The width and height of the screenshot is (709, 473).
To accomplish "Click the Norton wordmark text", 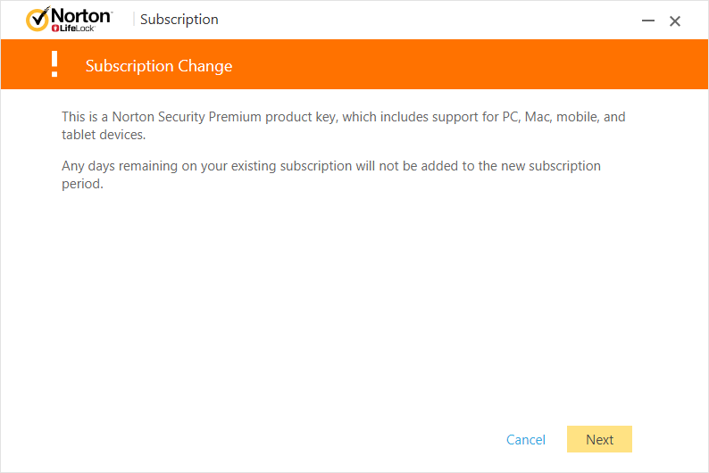I will [x=81, y=16].
